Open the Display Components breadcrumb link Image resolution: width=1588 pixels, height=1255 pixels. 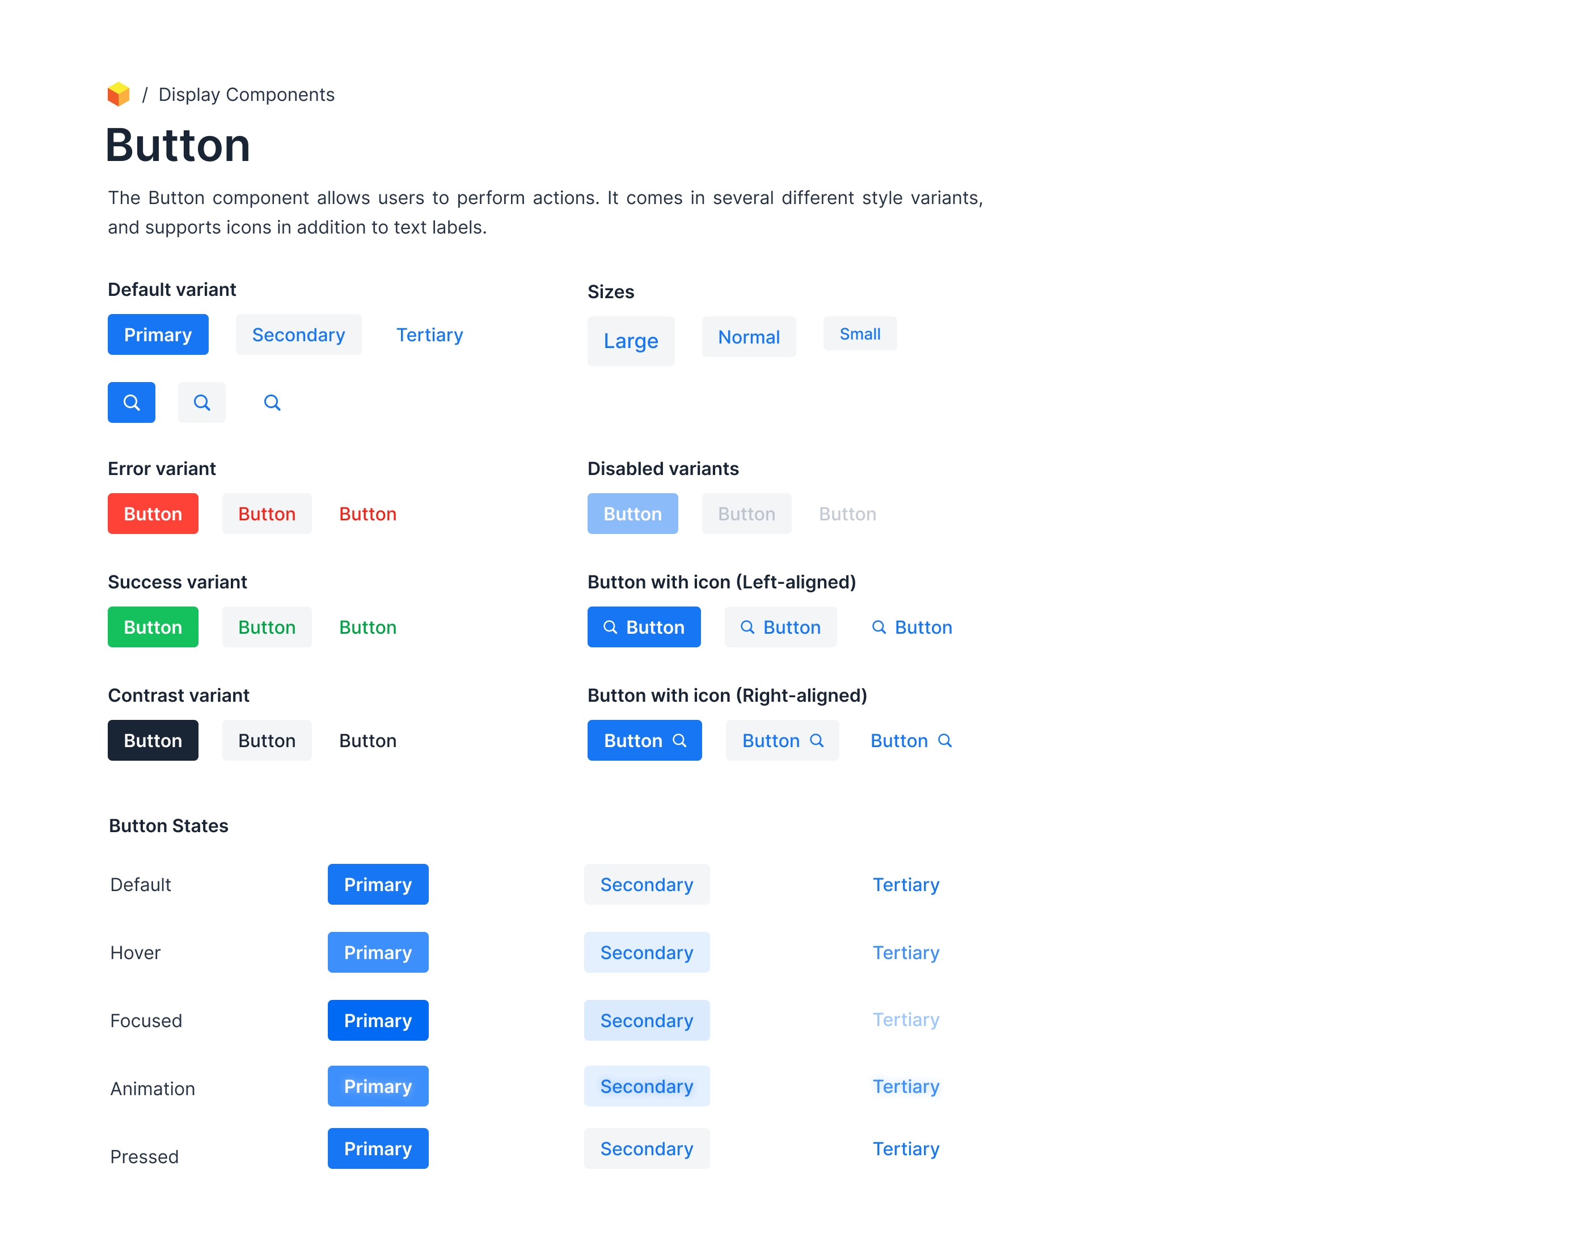(246, 95)
